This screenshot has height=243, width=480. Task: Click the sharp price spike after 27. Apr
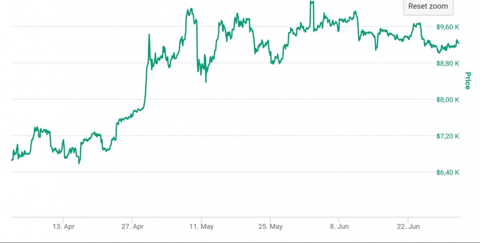click(x=149, y=35)
